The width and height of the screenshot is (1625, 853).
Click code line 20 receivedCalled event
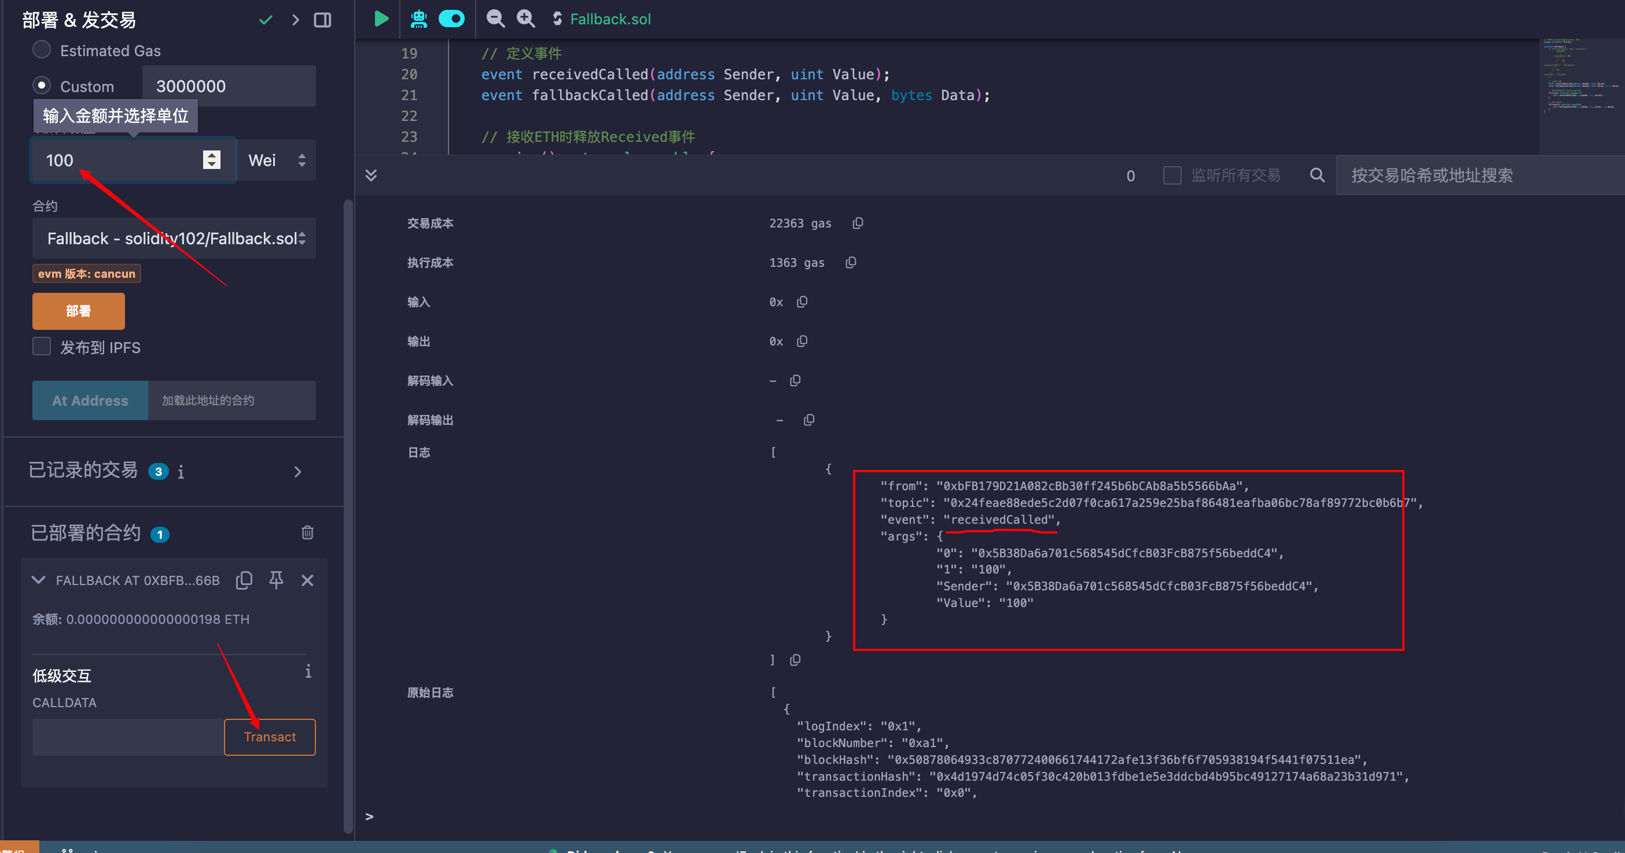click(x=686, y=75)
